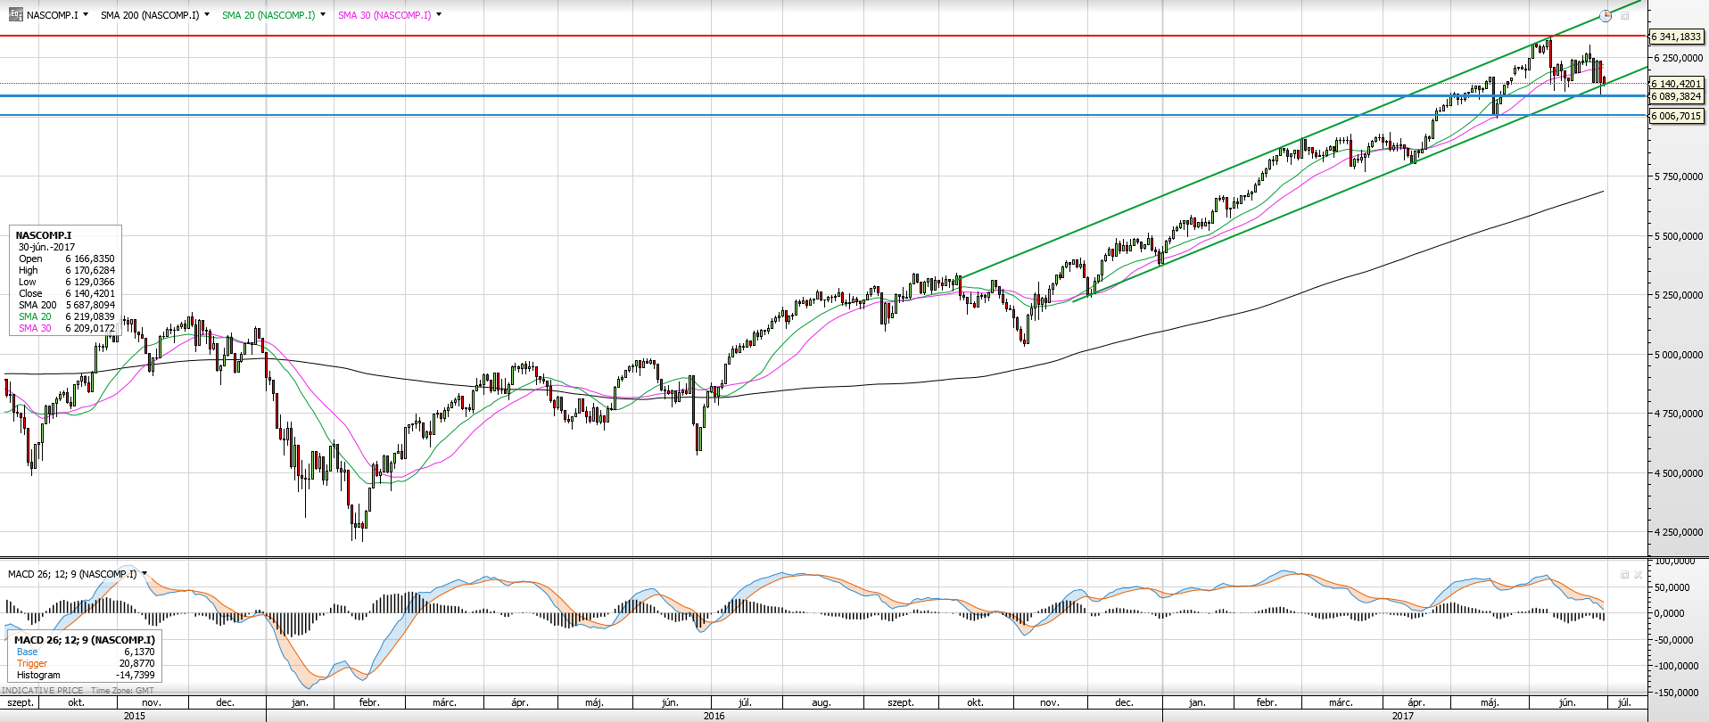1709x722 pixels.
Task: Click the 2015 year label on the time axis
Action: point(134,715)
